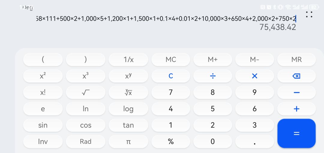
Task: Toggle the Inv inverse functions key
Action: pyautogui.click(x=43, y=141)
